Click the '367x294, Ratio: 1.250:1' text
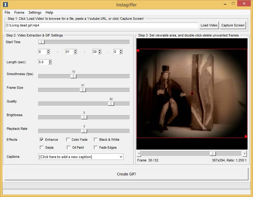 coord(229,160)
